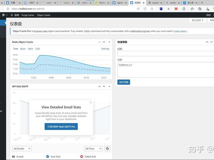The width and height of the screenshot is (214, 160).
Task: Click the Read Aloud icon in address bar
Action: 138,9
